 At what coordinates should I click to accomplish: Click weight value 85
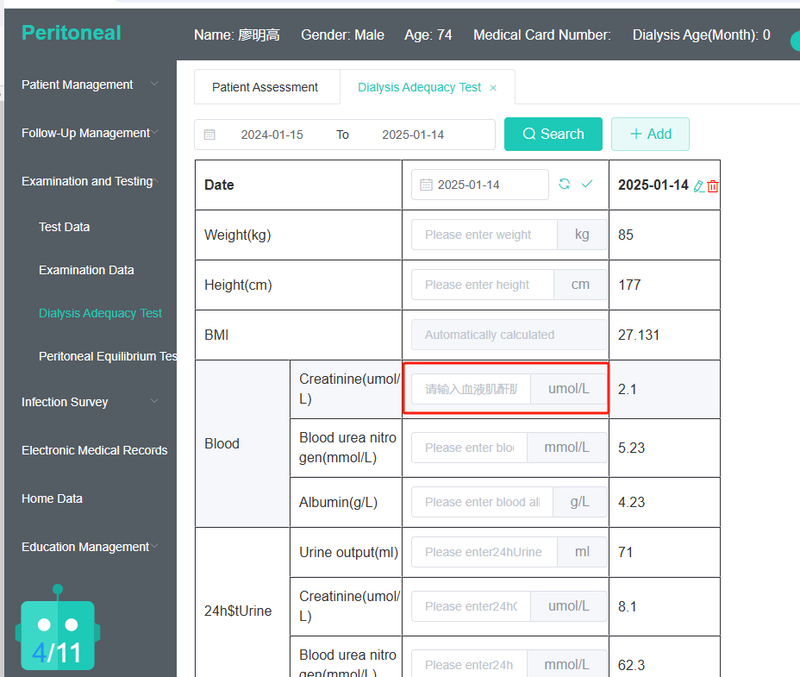[x=626, y=235]
